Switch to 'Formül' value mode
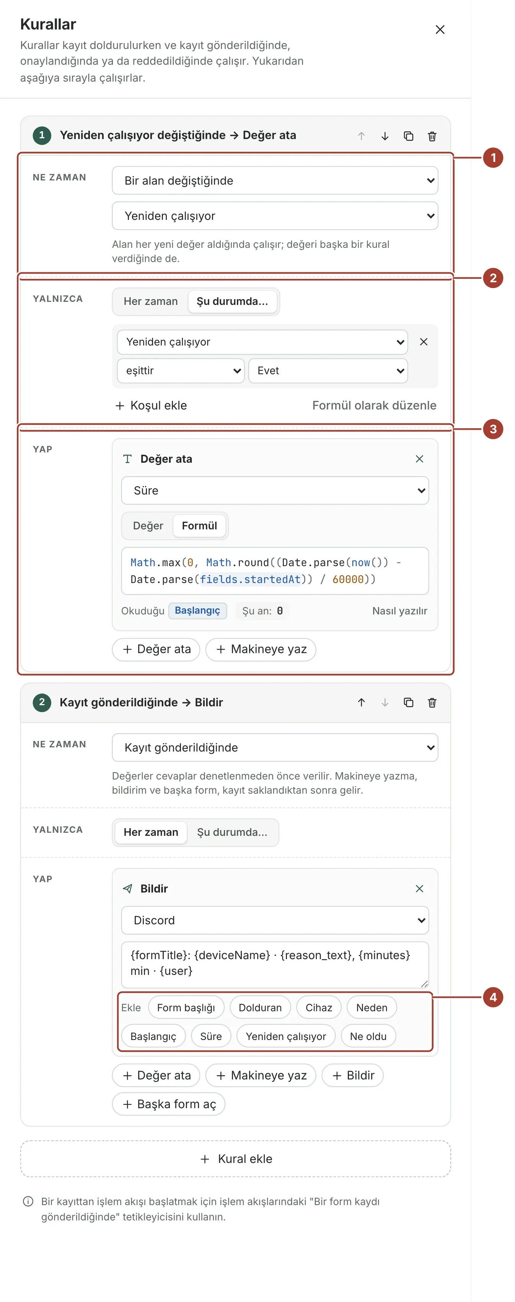The height and width of the screenshot is (1302, 515). coord(199,526)
